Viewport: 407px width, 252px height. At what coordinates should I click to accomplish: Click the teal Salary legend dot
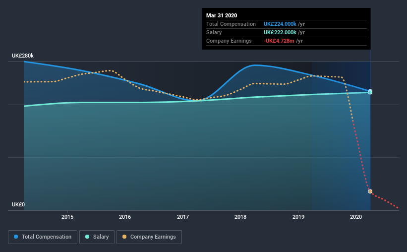(87, 237)
